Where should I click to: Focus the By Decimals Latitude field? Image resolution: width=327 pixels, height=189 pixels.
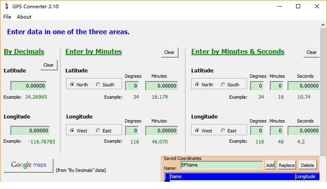click(x=29, y=86)
